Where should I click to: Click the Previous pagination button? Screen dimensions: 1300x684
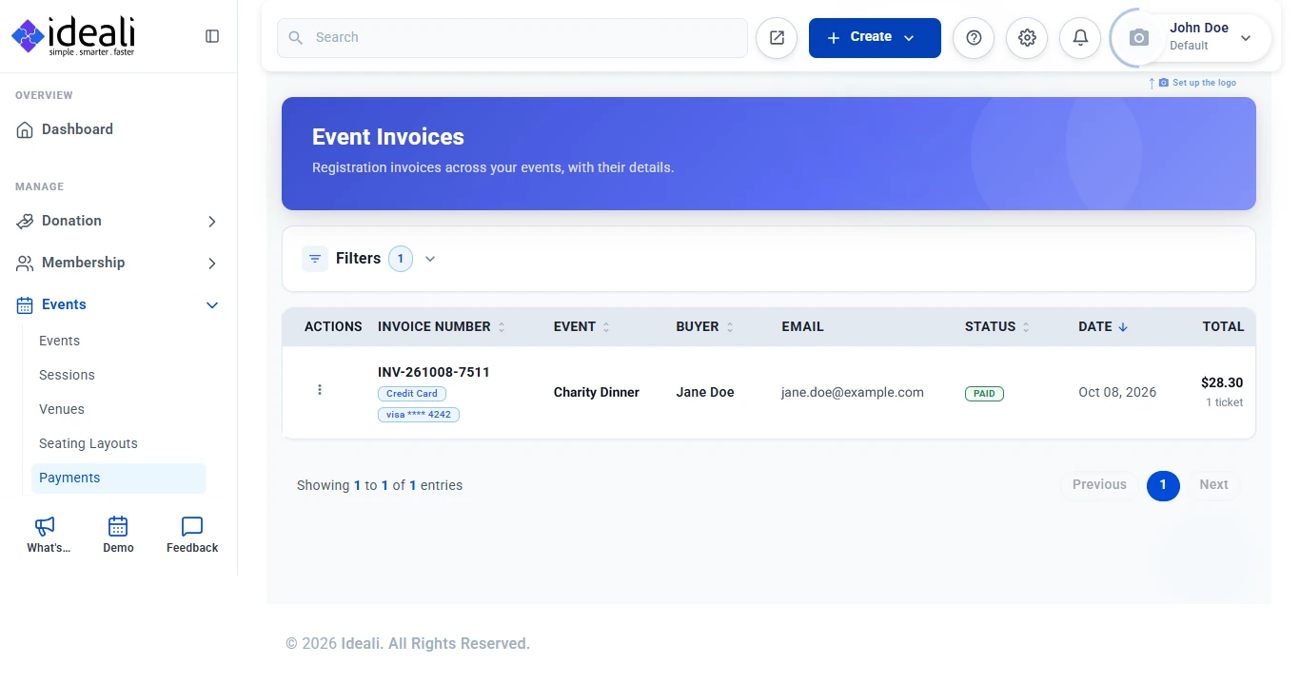click(x=1099, y=485)
